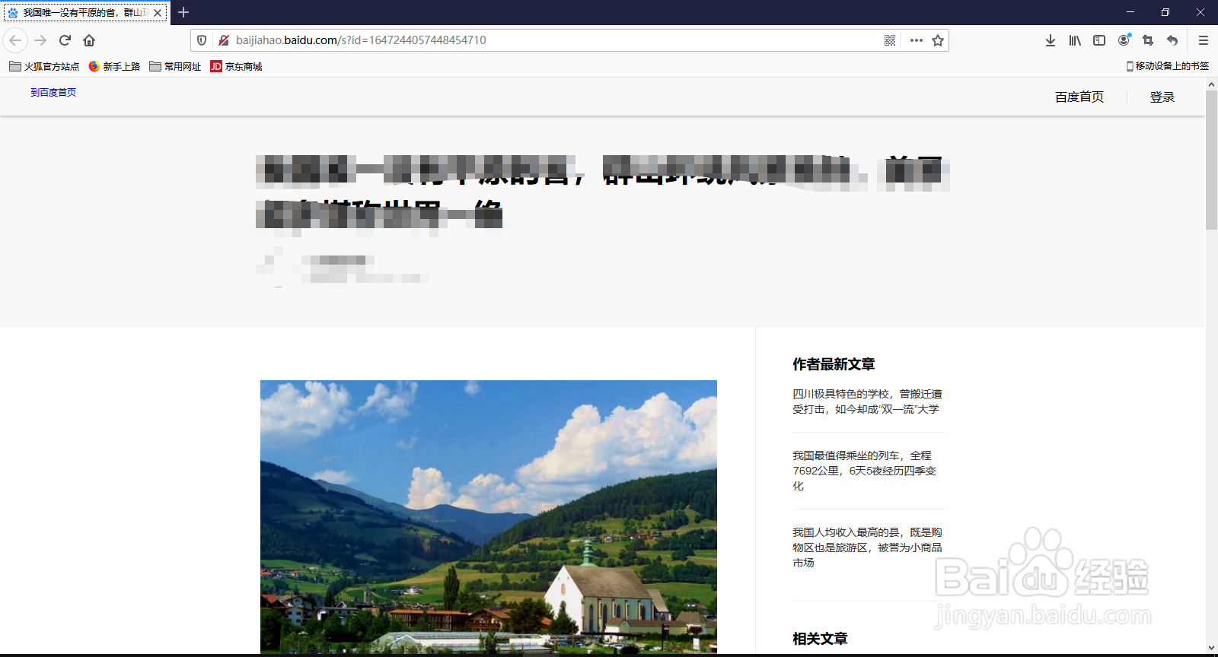1218x657 pixels.
Task: Open 火狐官方站点 bookmark folder
Action: coord(44,67)
